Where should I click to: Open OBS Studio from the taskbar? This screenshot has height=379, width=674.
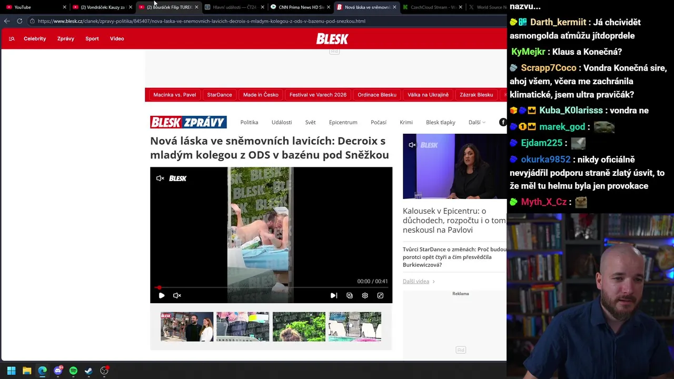(104, 371)
